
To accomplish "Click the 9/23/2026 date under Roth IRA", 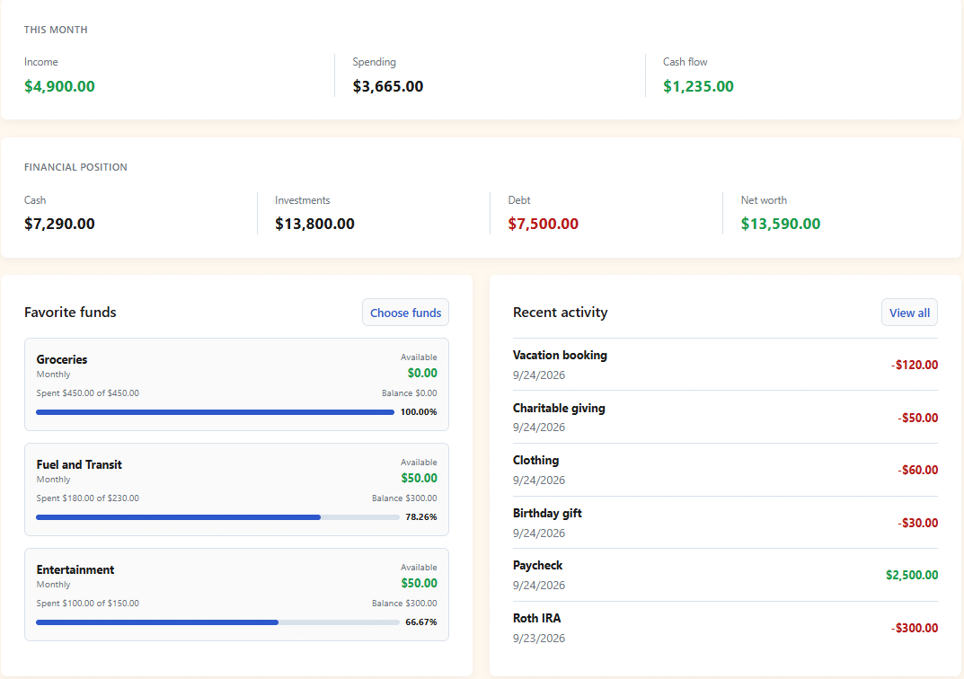I will 538,639.
